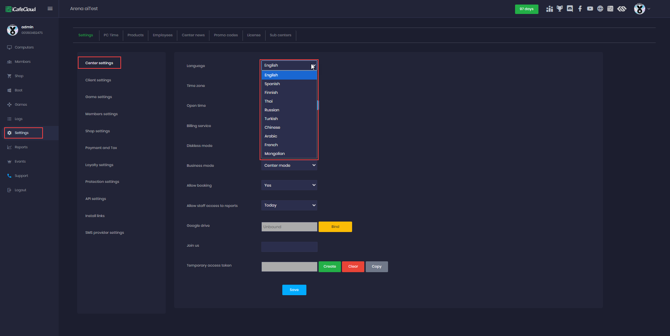This screenshot has width=670, height=336.
Task: Click the yellow Bind button
Action: (x=335, y=227)
